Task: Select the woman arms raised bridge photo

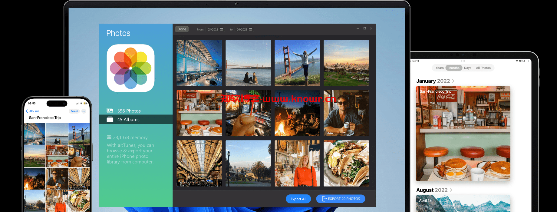Action: coord(297,63)
